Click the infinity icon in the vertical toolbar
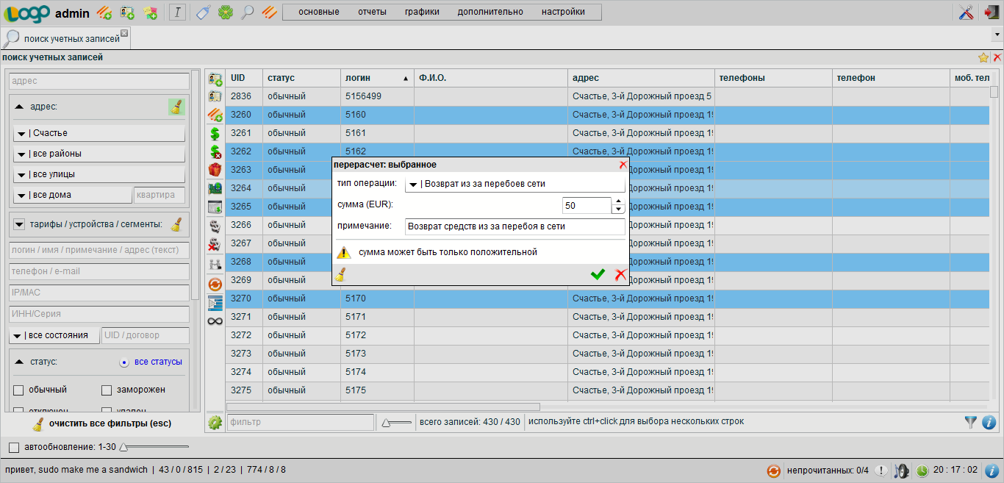The width and height of the screenshot is (1004, 483). pyautogui.click(x=215, y=321)
